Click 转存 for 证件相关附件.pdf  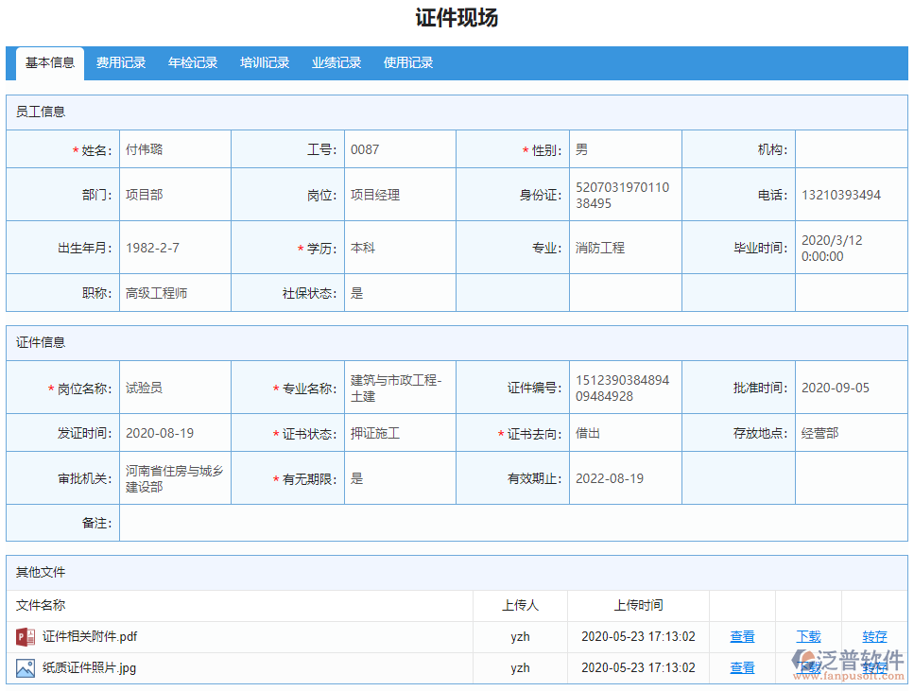pyautogui.click(x=873, y=636)
